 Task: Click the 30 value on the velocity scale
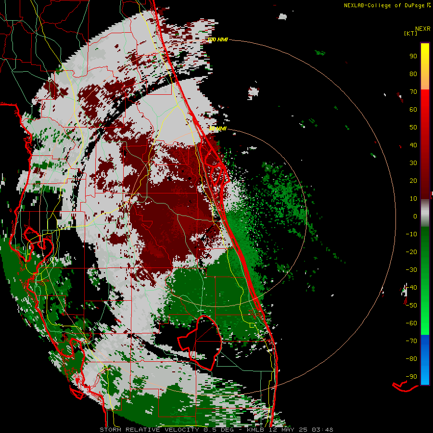point(413,163)
